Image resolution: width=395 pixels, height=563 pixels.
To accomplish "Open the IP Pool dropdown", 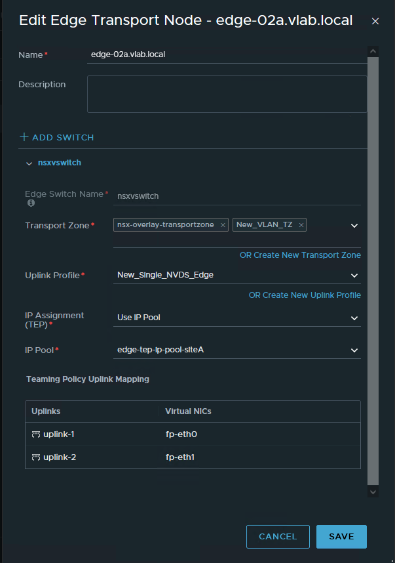I will [x=354, y=350].
